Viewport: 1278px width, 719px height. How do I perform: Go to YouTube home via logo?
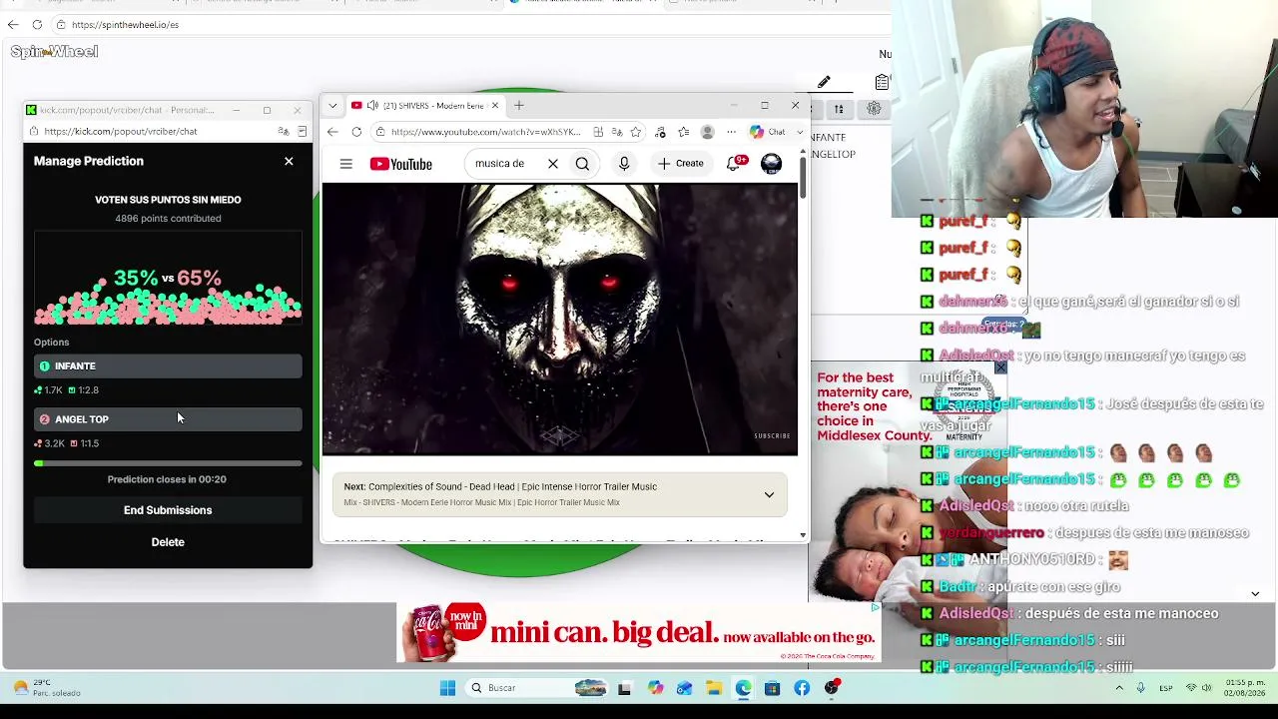[x=400, y=164]
